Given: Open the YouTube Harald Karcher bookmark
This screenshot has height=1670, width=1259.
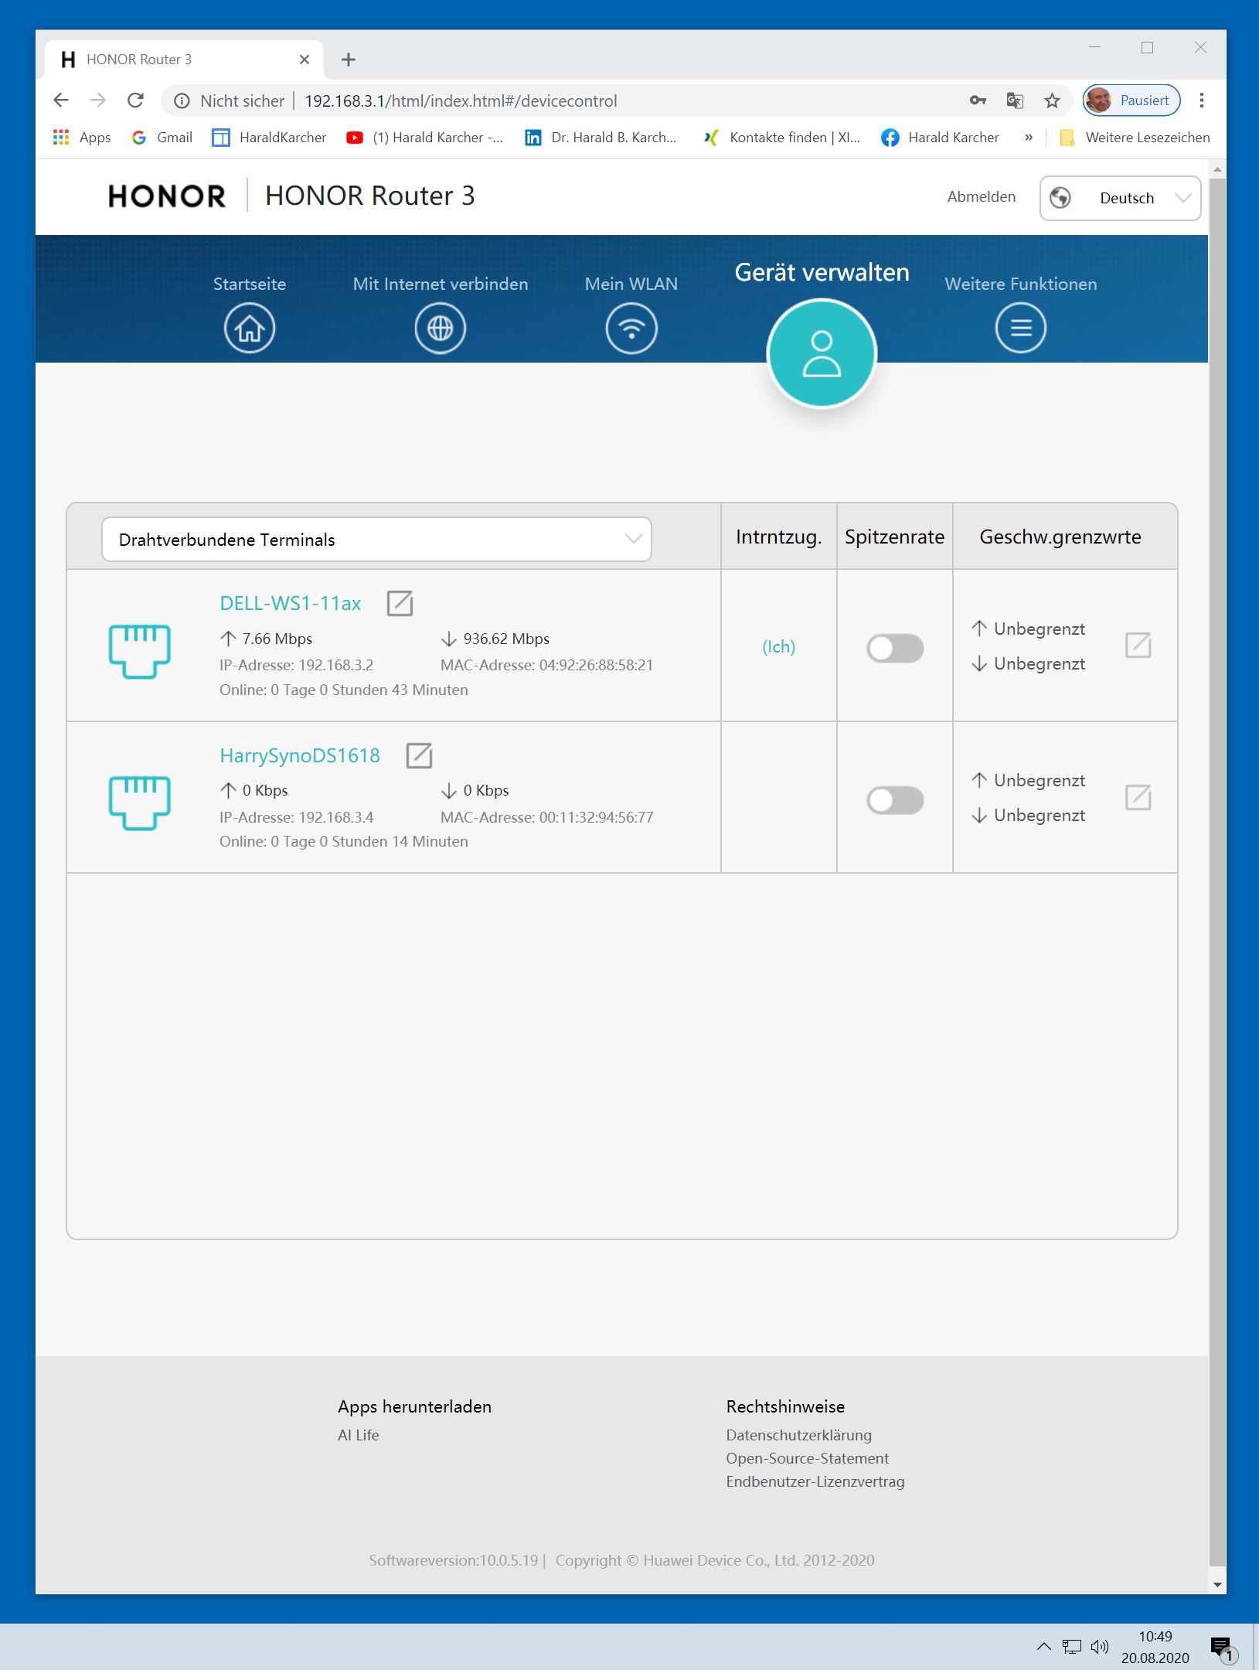Looking at the screenshot, I should tap(424, 138).
